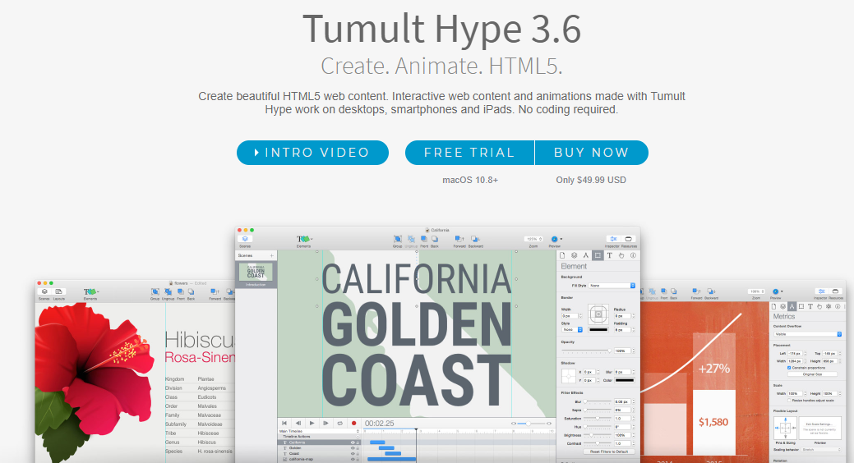Viewport: 854px width, 463px height.
Task: Open Resources button in California window
Action: [x=628, y=239]
